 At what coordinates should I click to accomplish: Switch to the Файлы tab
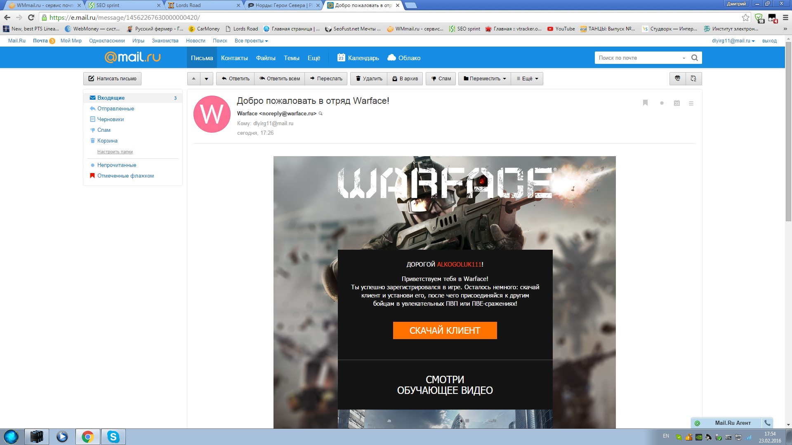(x=266, y=58)
